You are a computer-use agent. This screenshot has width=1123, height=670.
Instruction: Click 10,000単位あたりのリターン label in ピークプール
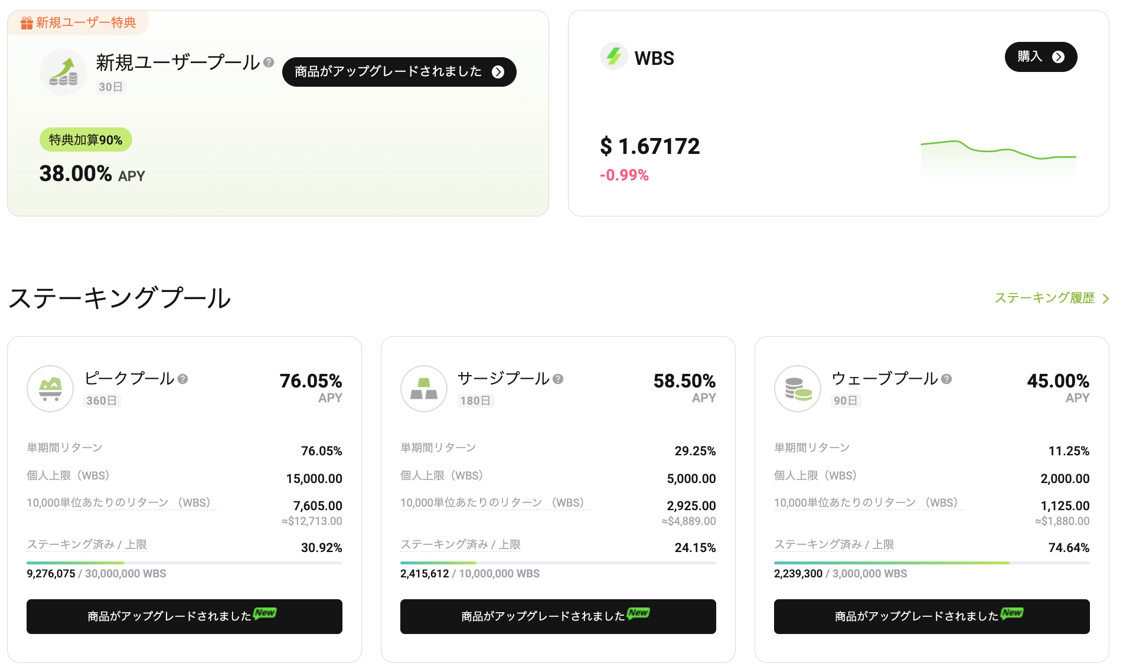pos(121,503)
